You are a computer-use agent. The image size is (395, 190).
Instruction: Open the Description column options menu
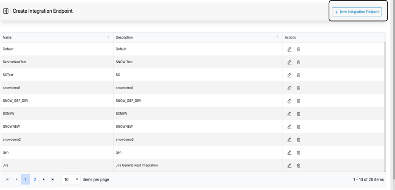278,37
